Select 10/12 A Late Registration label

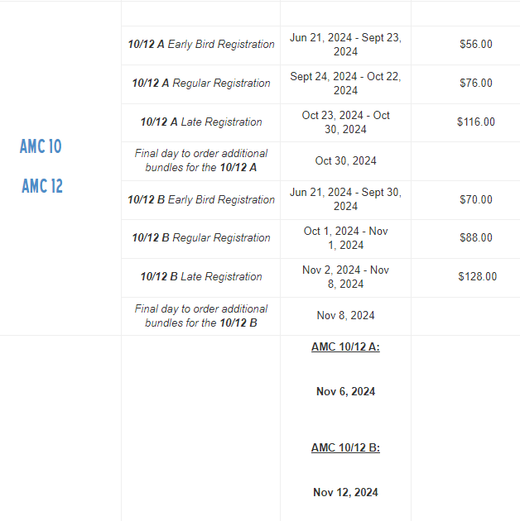pos(201,122)
